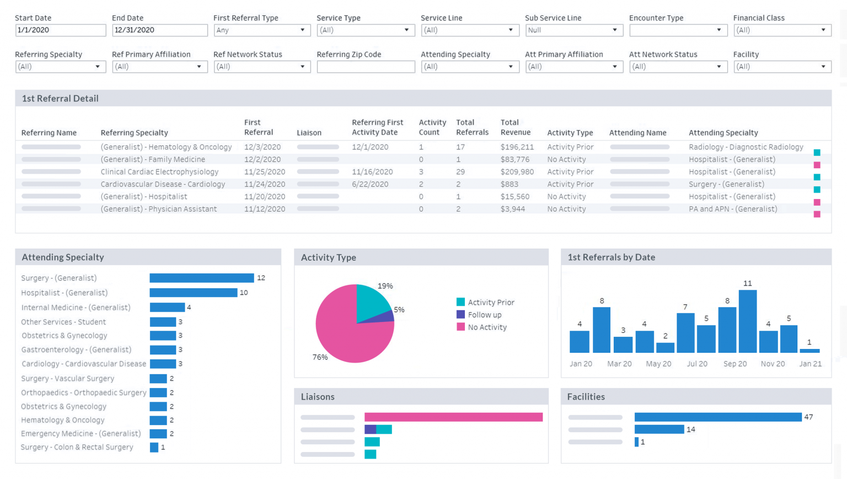Click the Start Date input field
847x479 pixels.
[60, 30]
